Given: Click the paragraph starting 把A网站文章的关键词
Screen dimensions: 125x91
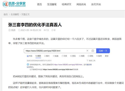Looking at the screenshot, I should [x=48, y=76].
